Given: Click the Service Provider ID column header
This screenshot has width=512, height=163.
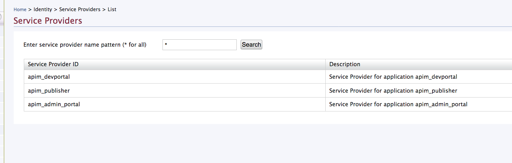Looking at the screenshot, I should 175,64.
